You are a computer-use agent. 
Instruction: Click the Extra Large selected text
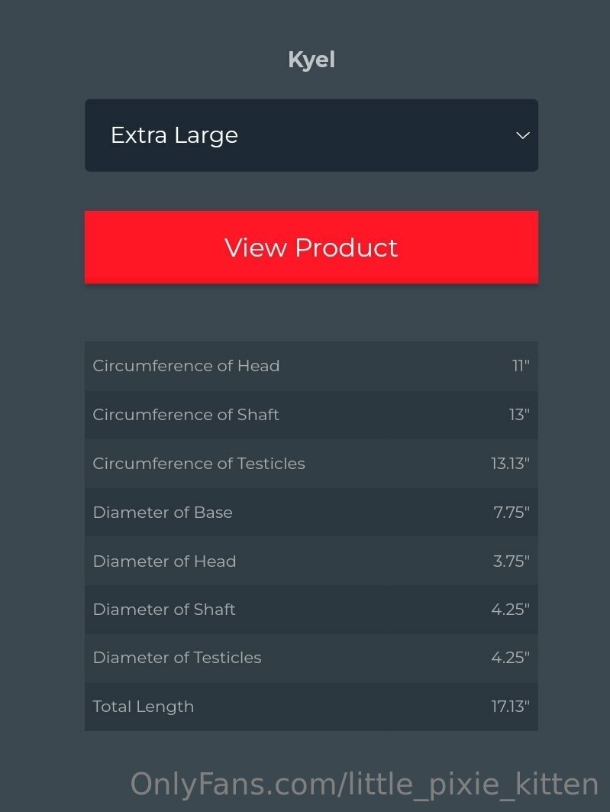(x=174, y=136)
